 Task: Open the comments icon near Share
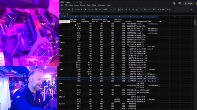click(180, 3)
